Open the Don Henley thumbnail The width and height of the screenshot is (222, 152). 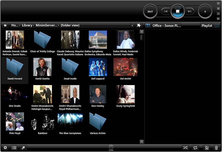click(x=98, y=94)
